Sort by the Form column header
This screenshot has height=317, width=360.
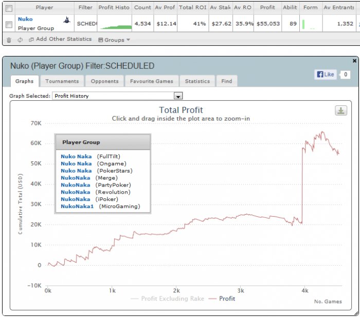[x=311, y=8]
